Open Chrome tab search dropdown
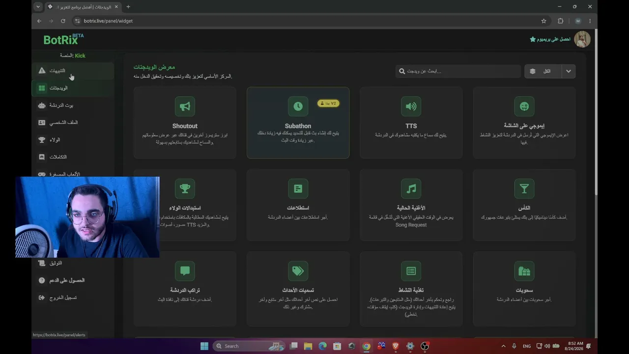629x354 pixels. (x=38, y=7)
